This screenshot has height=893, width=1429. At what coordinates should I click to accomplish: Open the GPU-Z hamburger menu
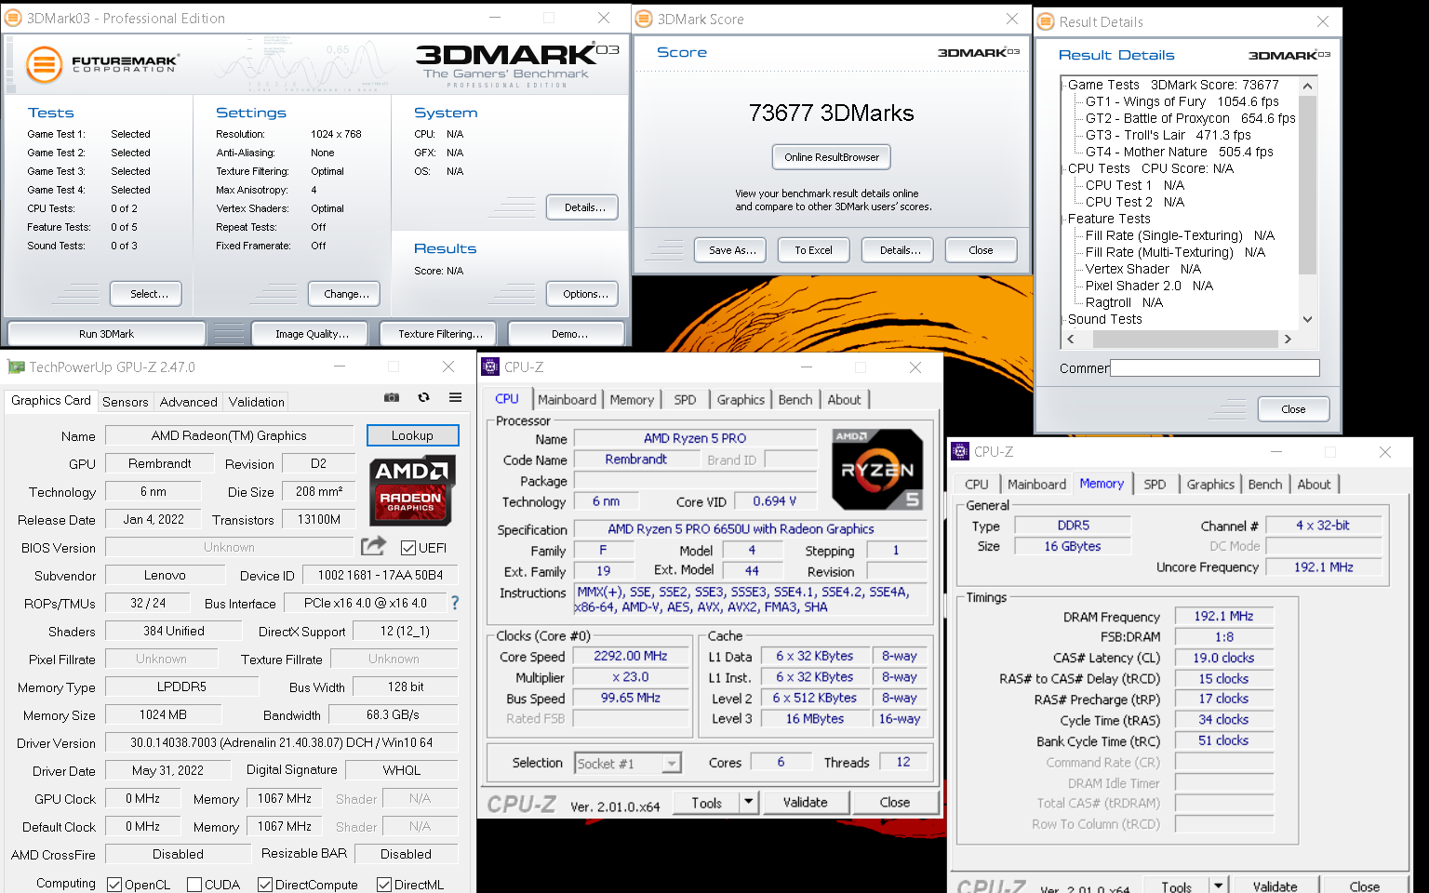(x=455, y=397)
